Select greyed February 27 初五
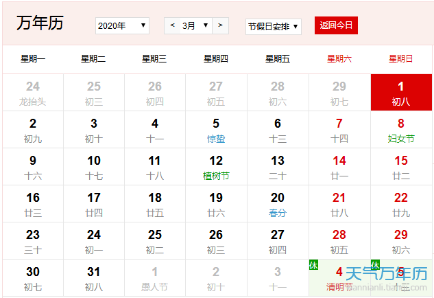This screenshot has height=298, width=434. coord(216,93)
